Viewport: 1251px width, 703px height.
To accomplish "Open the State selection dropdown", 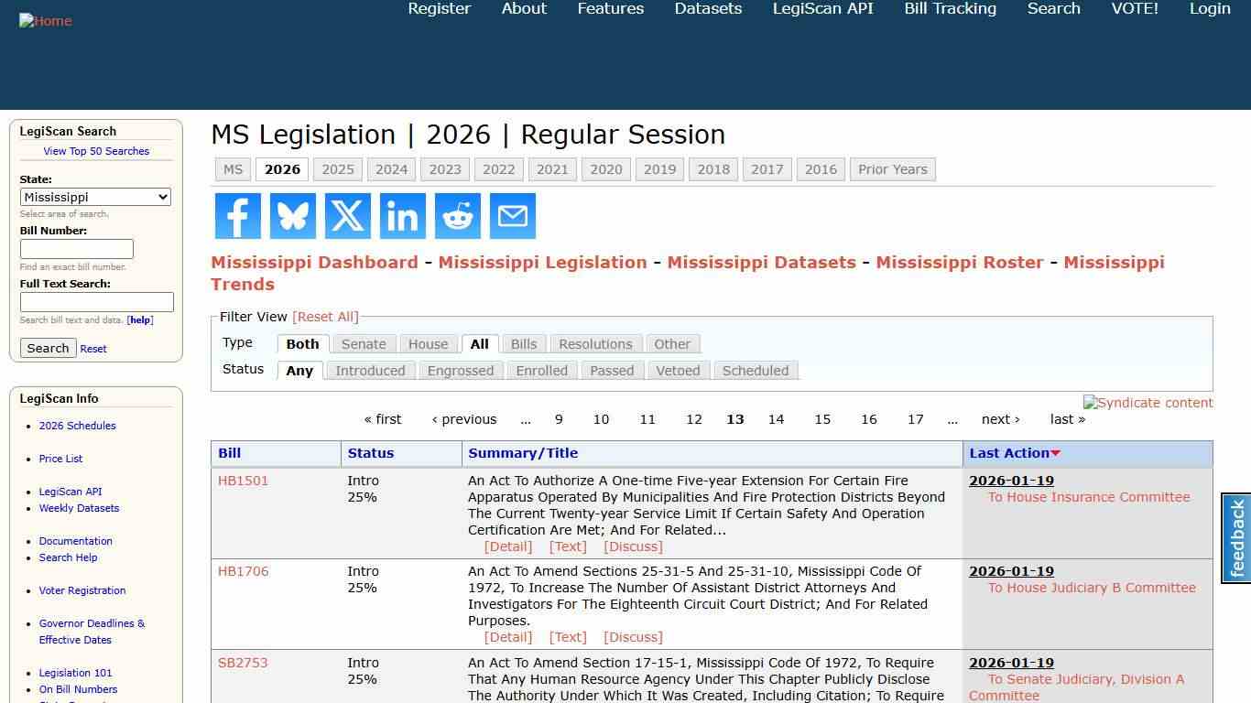I will tap(95, 197).
